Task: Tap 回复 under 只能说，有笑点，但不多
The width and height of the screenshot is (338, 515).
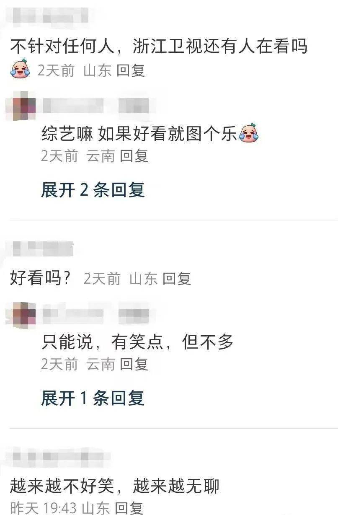Action: pos(134,364)
